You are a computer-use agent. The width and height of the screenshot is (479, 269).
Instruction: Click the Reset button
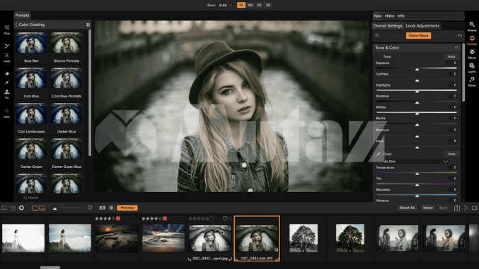pos(428,208)
